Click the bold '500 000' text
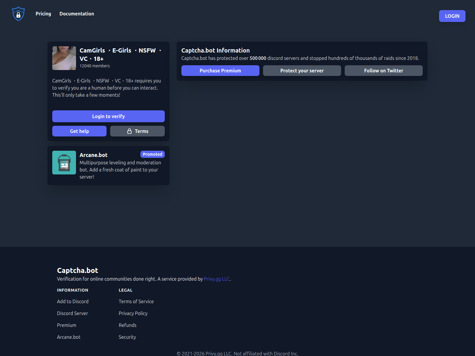The image size is (475, 356). pos(258,58)
